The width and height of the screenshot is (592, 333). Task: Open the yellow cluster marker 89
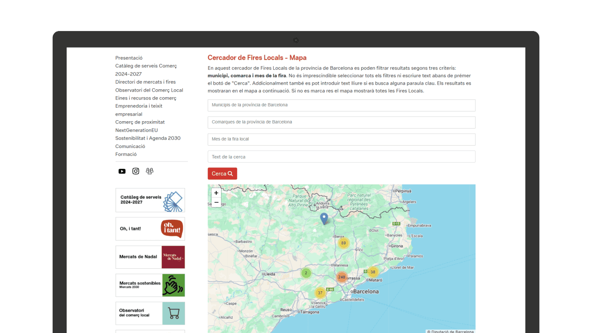coord(343,243)
